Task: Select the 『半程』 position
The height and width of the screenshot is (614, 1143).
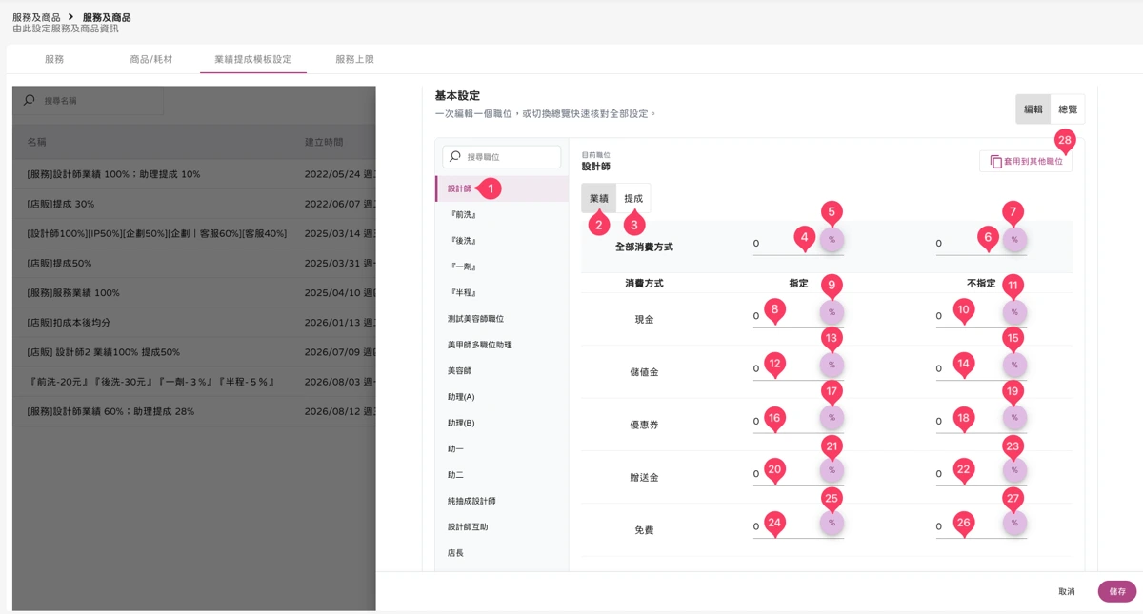Action: [x=502, y=292]
